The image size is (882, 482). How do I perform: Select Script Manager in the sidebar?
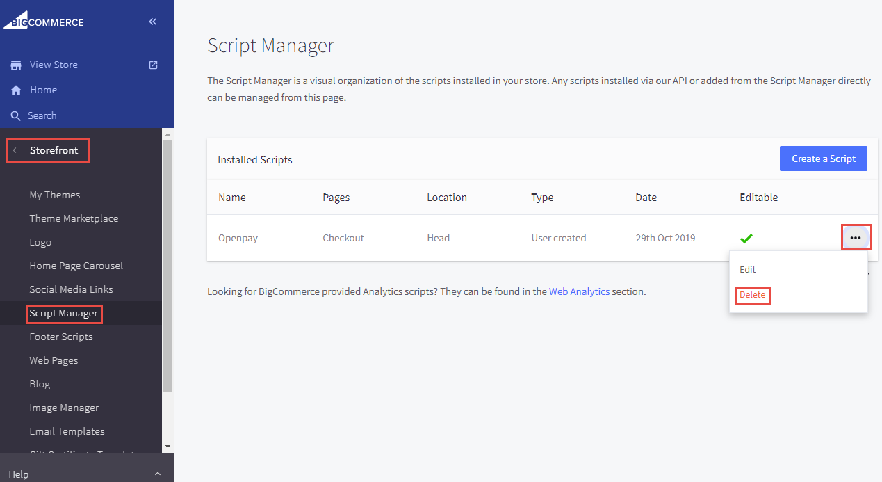click(64, 314)
